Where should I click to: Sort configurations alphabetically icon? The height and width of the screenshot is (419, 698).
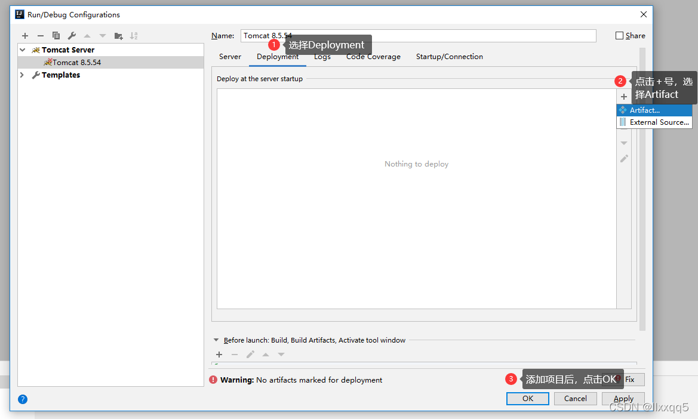tap(134, 36)
